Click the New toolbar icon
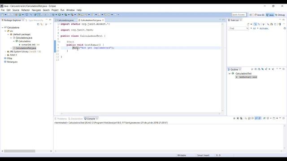This screenshot has height=161, width=287. [3, 15]
